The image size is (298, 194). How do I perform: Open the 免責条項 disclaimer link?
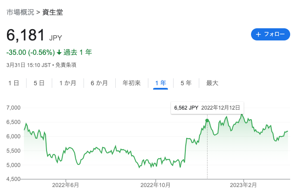coord(66,65)
